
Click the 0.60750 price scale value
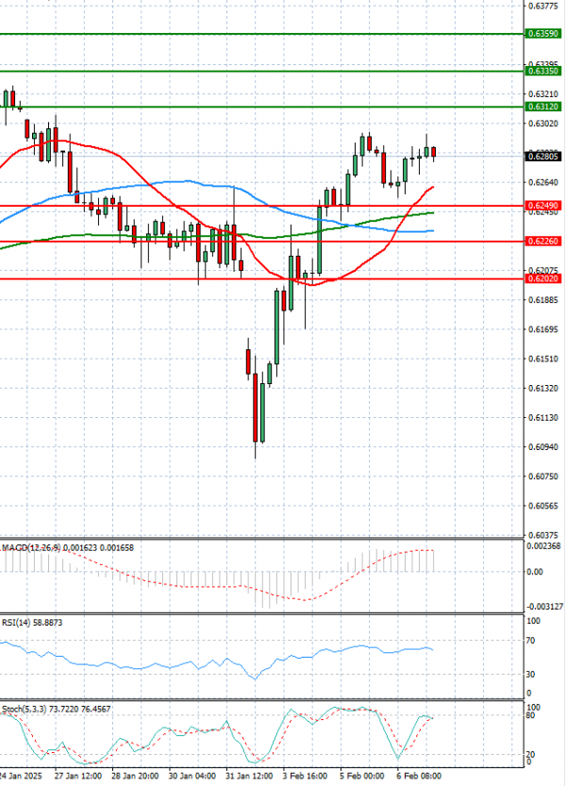click(x=543, y=477)
